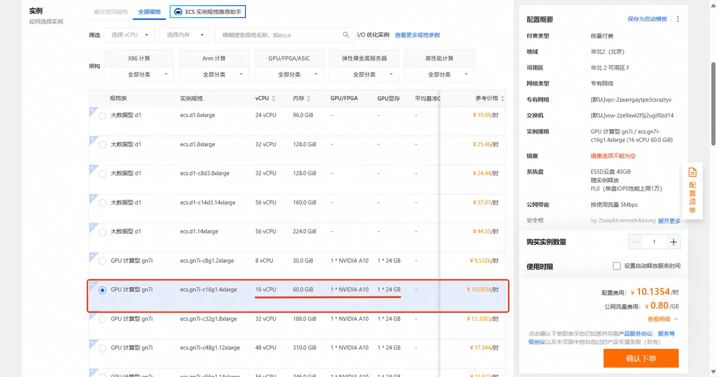Click the page vertical scrollbar
This screenshot has width=717, height=377.
tap(714, 104)
